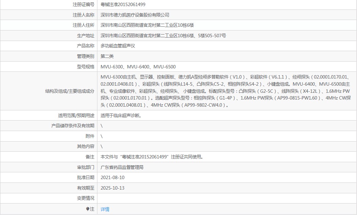Click the backslash value in 其他内容 row
The image size is (357, 215).
tap(101, 146)
